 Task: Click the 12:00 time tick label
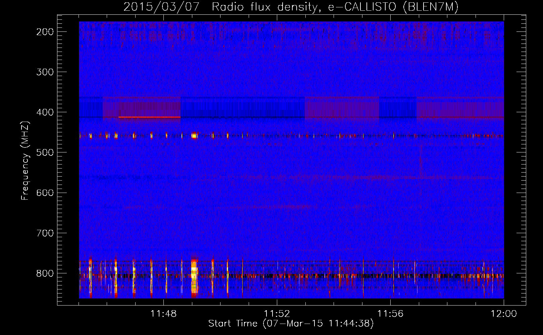point(504,314)
